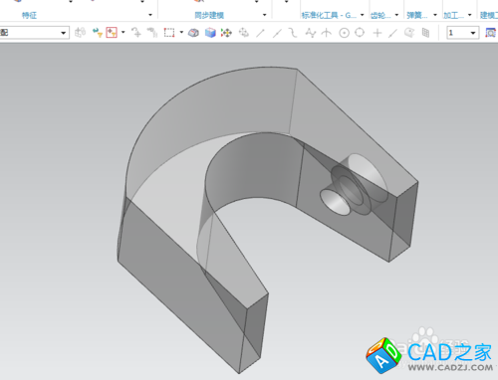Toggle the plus-shaped existing point snap
Image resolution: width=498 pixels, height=380 pixels.
coord(377,33)
